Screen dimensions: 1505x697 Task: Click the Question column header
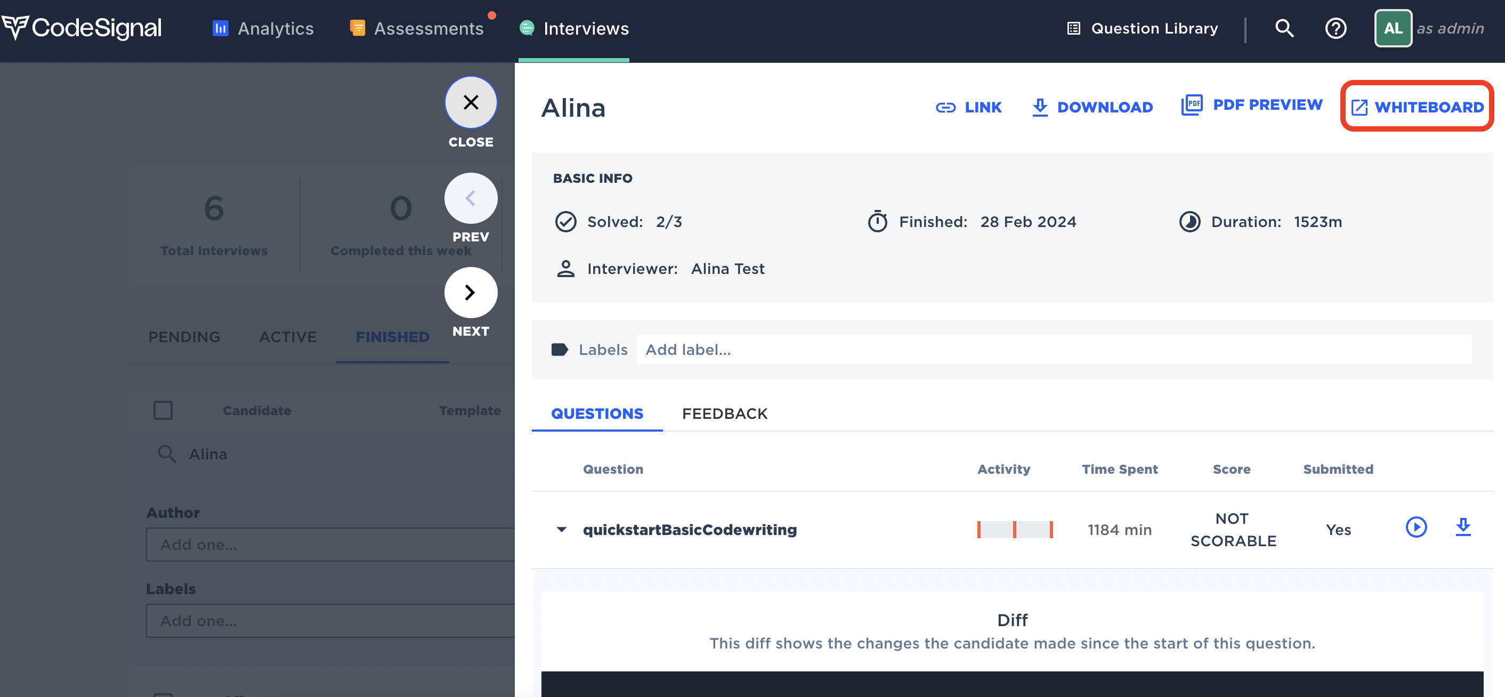click(613, 469)
